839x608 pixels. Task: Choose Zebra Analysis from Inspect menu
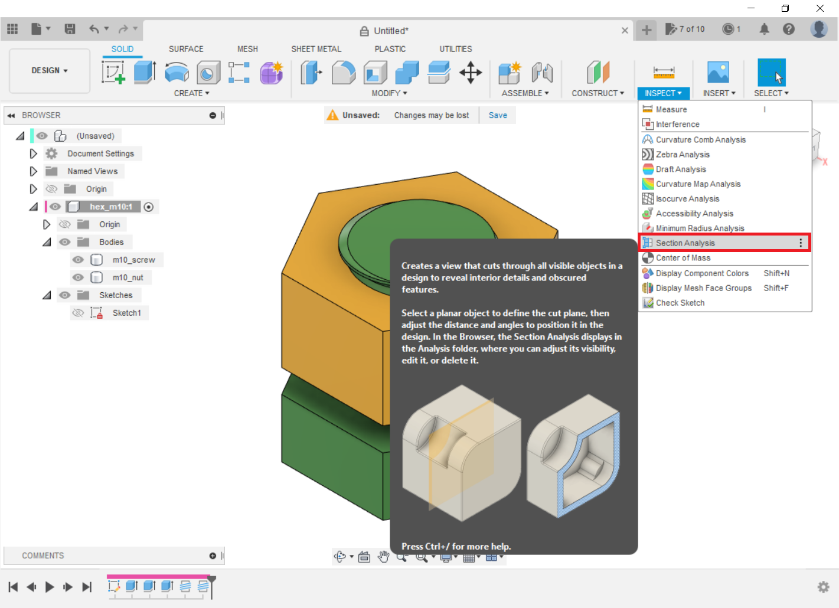pyautogui.click(x=683, y=155)
